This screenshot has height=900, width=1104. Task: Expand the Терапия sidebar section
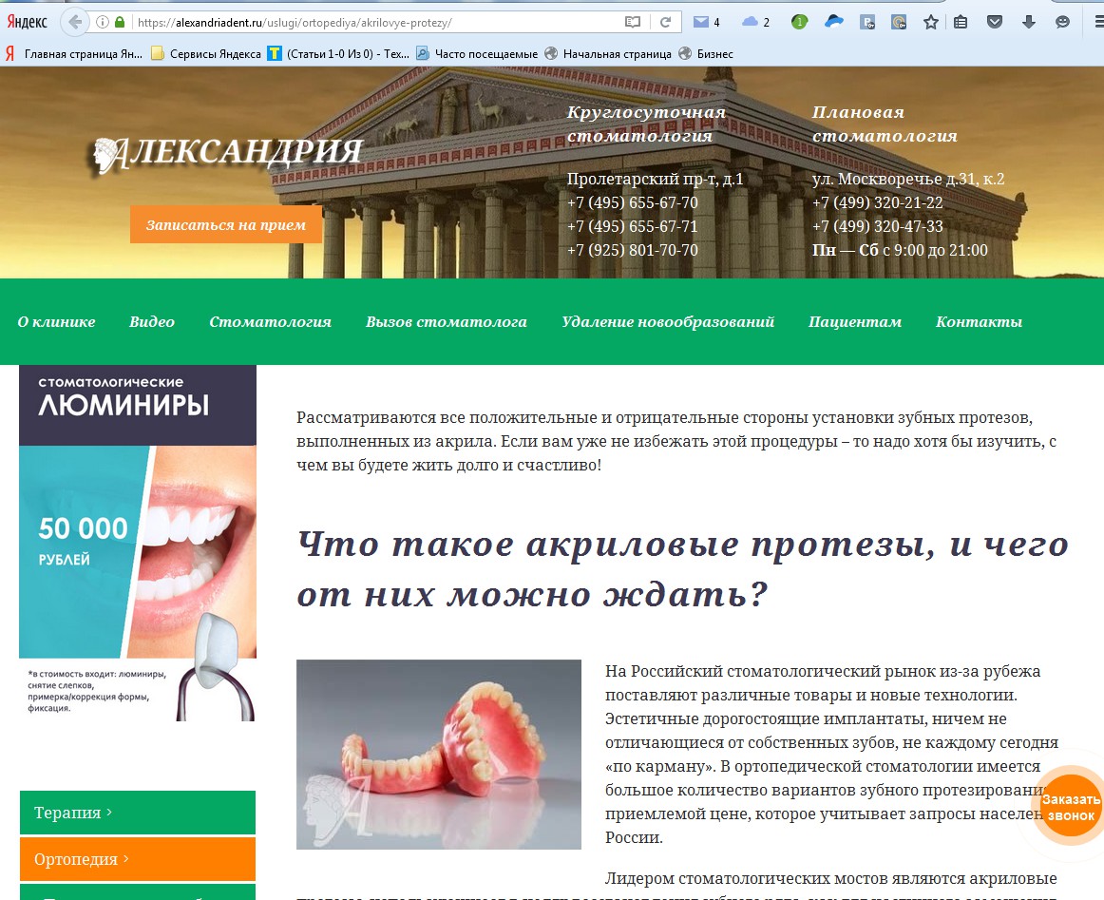138,813
